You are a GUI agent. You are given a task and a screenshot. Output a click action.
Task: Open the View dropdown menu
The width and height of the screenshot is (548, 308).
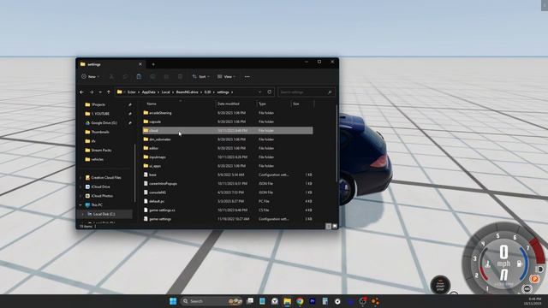coord(226,76)
